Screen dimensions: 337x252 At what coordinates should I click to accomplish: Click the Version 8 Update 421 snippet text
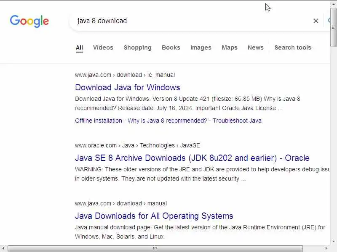pyautogui.click(x=187, y=103)
